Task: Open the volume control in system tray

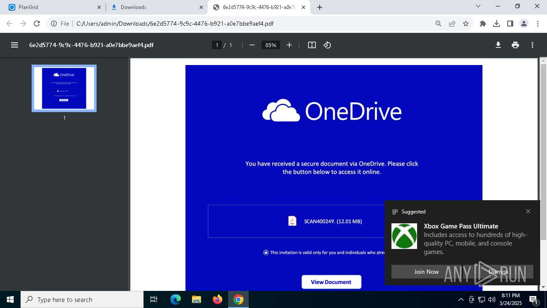Action: click(x=492, y=299)
